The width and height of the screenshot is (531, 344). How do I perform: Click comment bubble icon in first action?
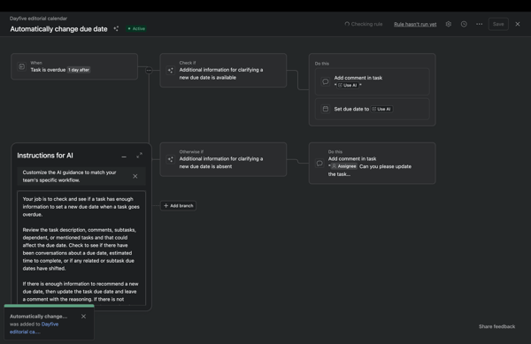(326, 81)
